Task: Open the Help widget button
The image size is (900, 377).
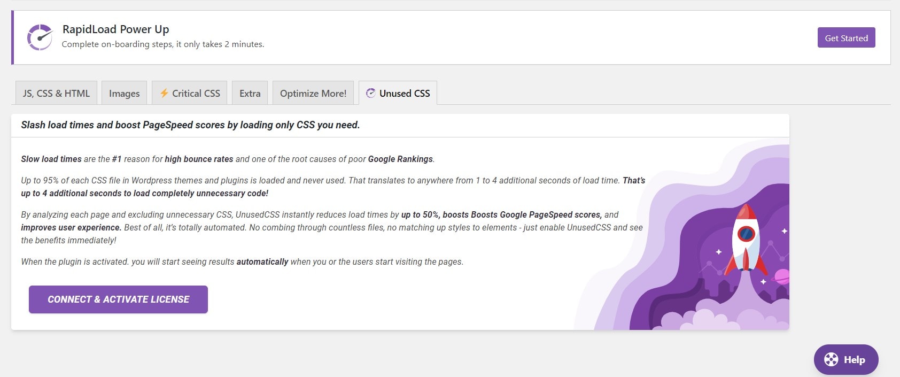Action: pyautogui.click(x=846, y=359)
